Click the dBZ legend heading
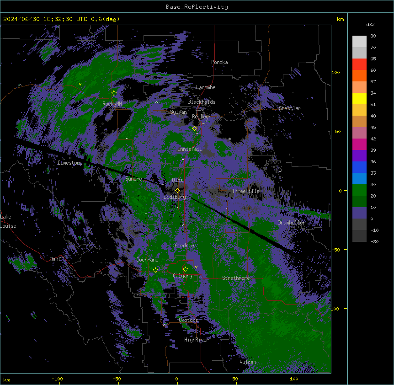This screenshot has height=385, width=394. [370, 25]
